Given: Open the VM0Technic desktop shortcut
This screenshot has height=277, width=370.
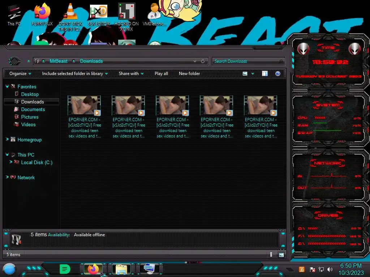Looking at the screenshot, I should (x=154, y=14).
